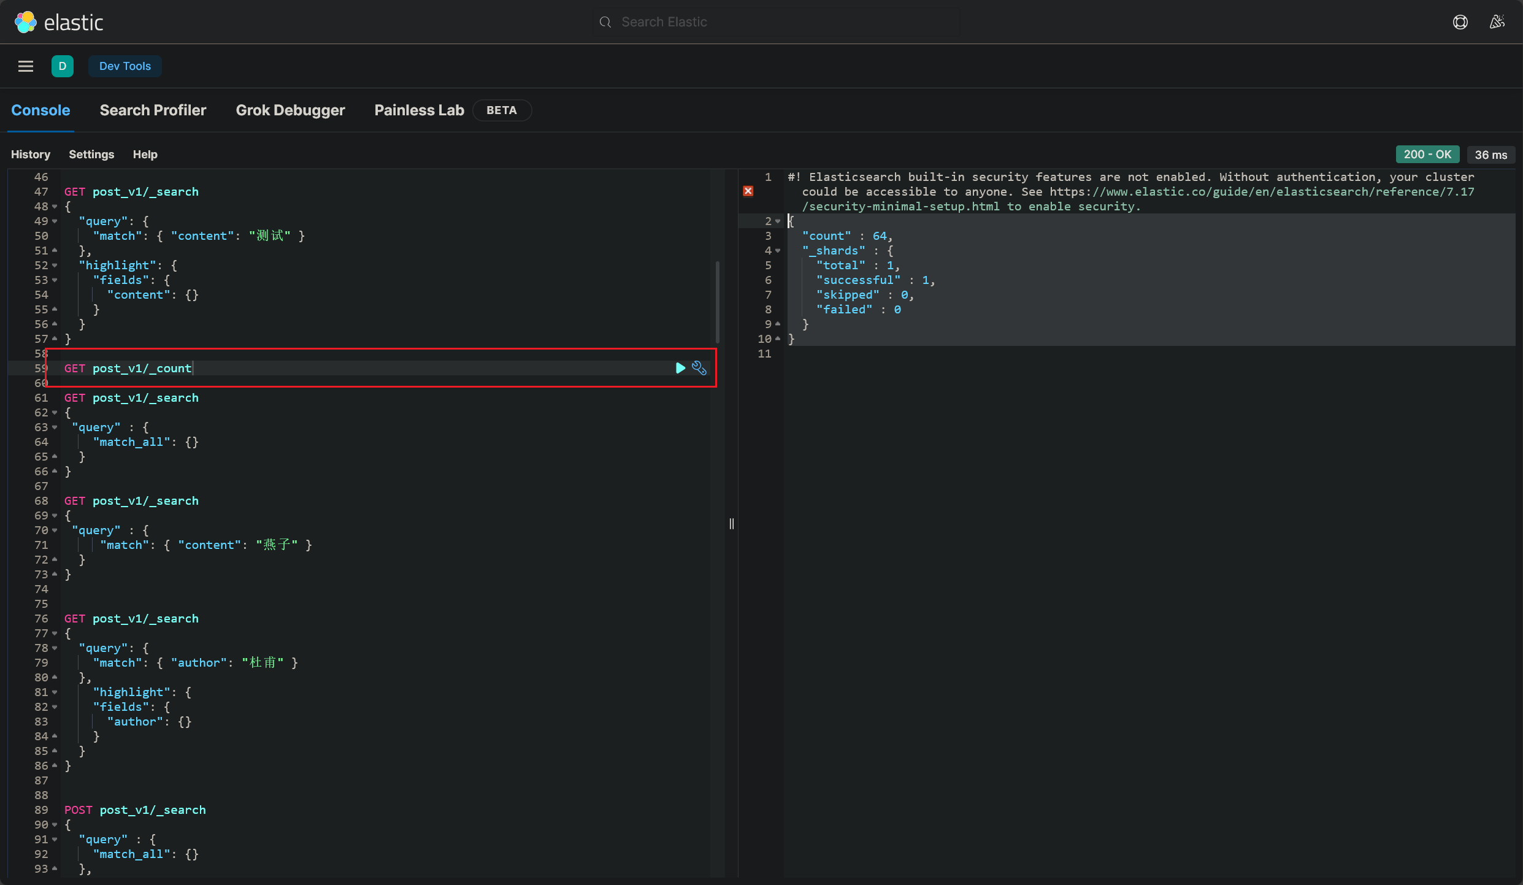Fold the block at editor line 90
1523x885 pixels.
click(x=55, y=825)
